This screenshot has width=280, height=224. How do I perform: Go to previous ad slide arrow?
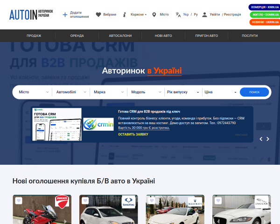click(261, 139)
